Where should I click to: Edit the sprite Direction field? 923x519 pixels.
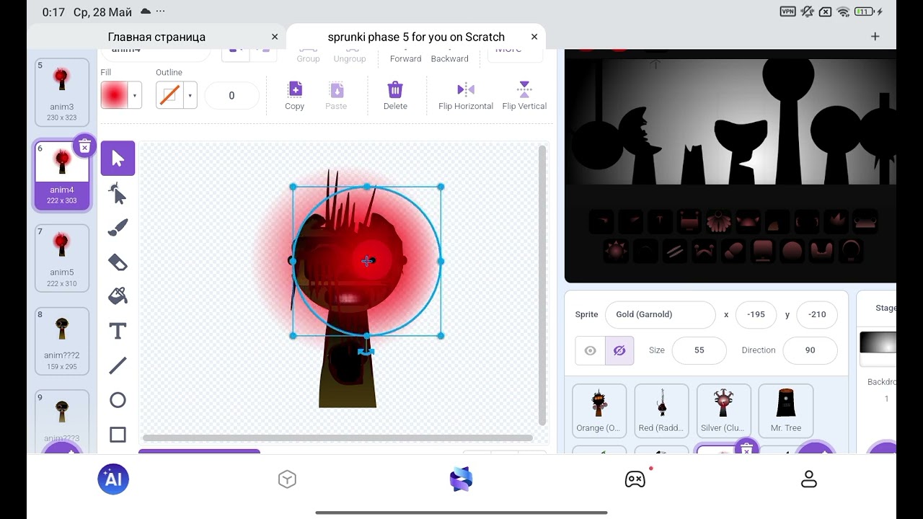pyautogui.click(x=810, y=350)
